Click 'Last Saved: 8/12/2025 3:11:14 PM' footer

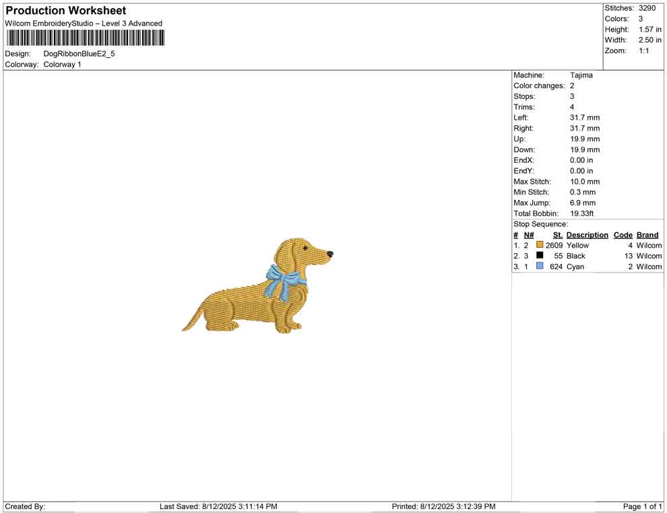pyautogui.click(x=219, y=506)
